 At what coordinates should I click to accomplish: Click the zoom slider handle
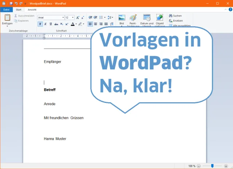pos(212,166)
